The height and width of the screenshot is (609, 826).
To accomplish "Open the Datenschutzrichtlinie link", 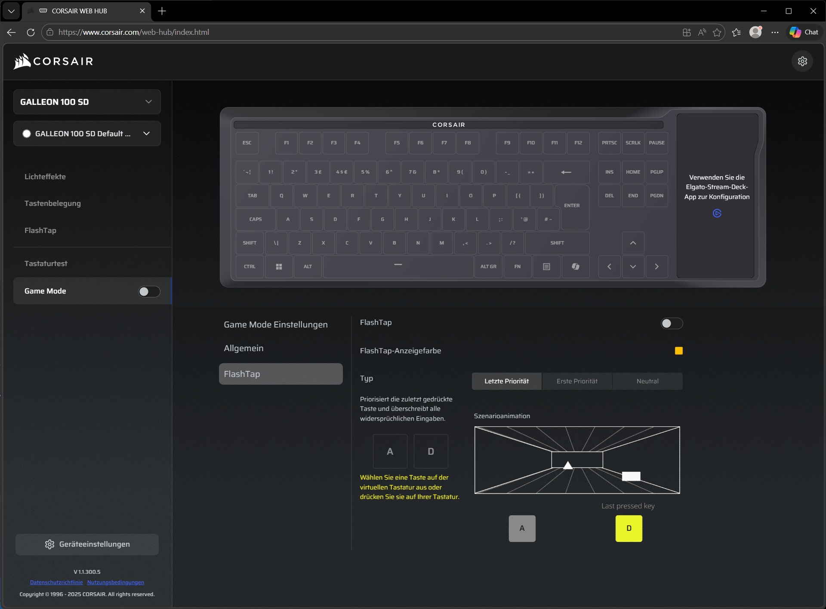I will 56,582.
